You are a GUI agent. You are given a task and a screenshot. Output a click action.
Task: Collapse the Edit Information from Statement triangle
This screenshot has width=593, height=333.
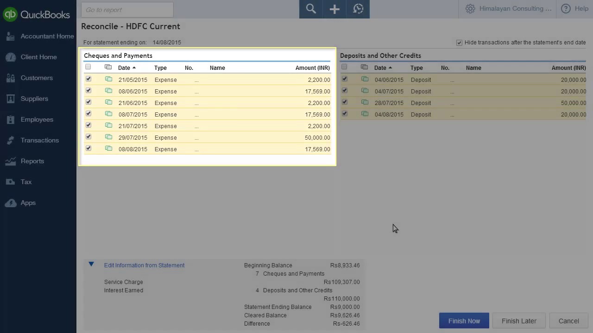click(x=91, y=264)
